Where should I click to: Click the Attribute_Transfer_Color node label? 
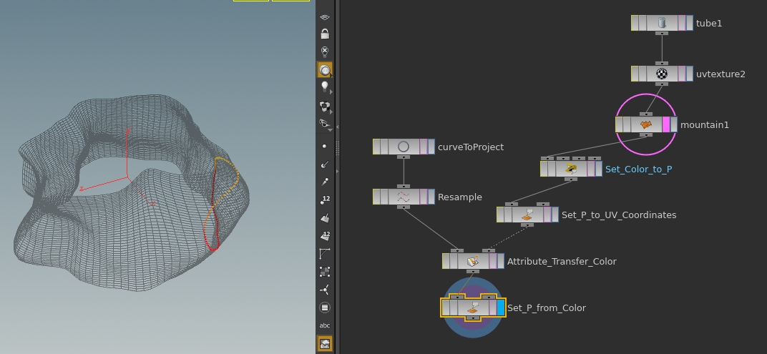tap(562, 262)
